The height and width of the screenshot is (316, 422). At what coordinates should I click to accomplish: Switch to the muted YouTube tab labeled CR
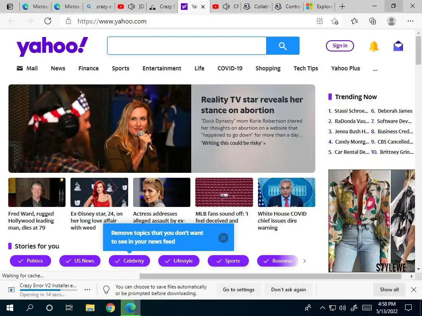tap(225, 7)
